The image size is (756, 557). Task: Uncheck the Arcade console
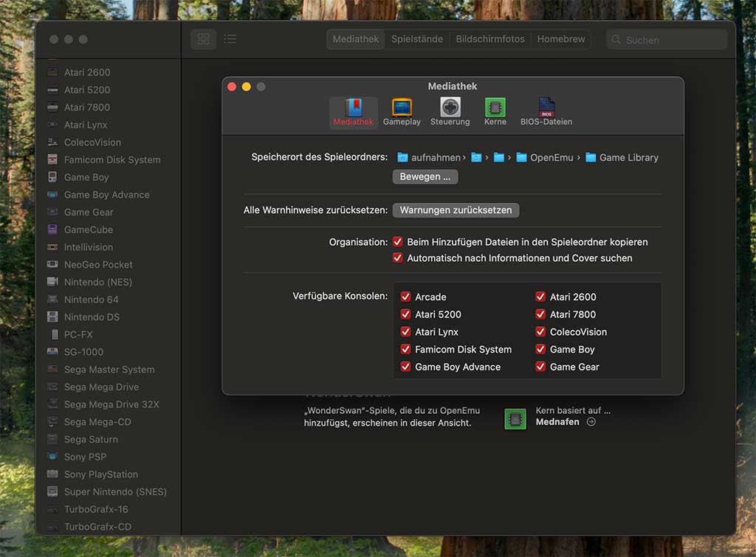[x=405, y=297]
